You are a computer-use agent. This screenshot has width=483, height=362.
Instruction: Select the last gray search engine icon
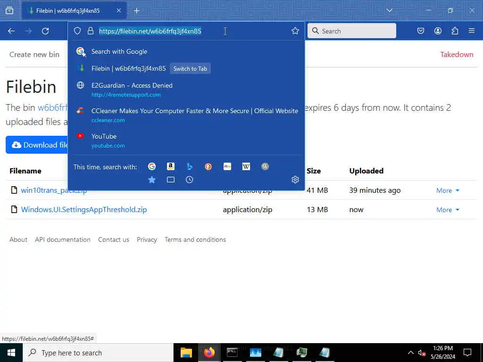coord(265,166)
